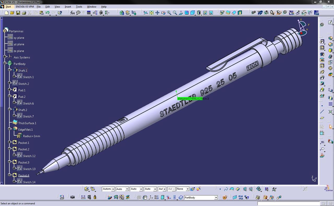Open the Window menu
Screen dimensions: 334x206
click(x=92, y=7)
